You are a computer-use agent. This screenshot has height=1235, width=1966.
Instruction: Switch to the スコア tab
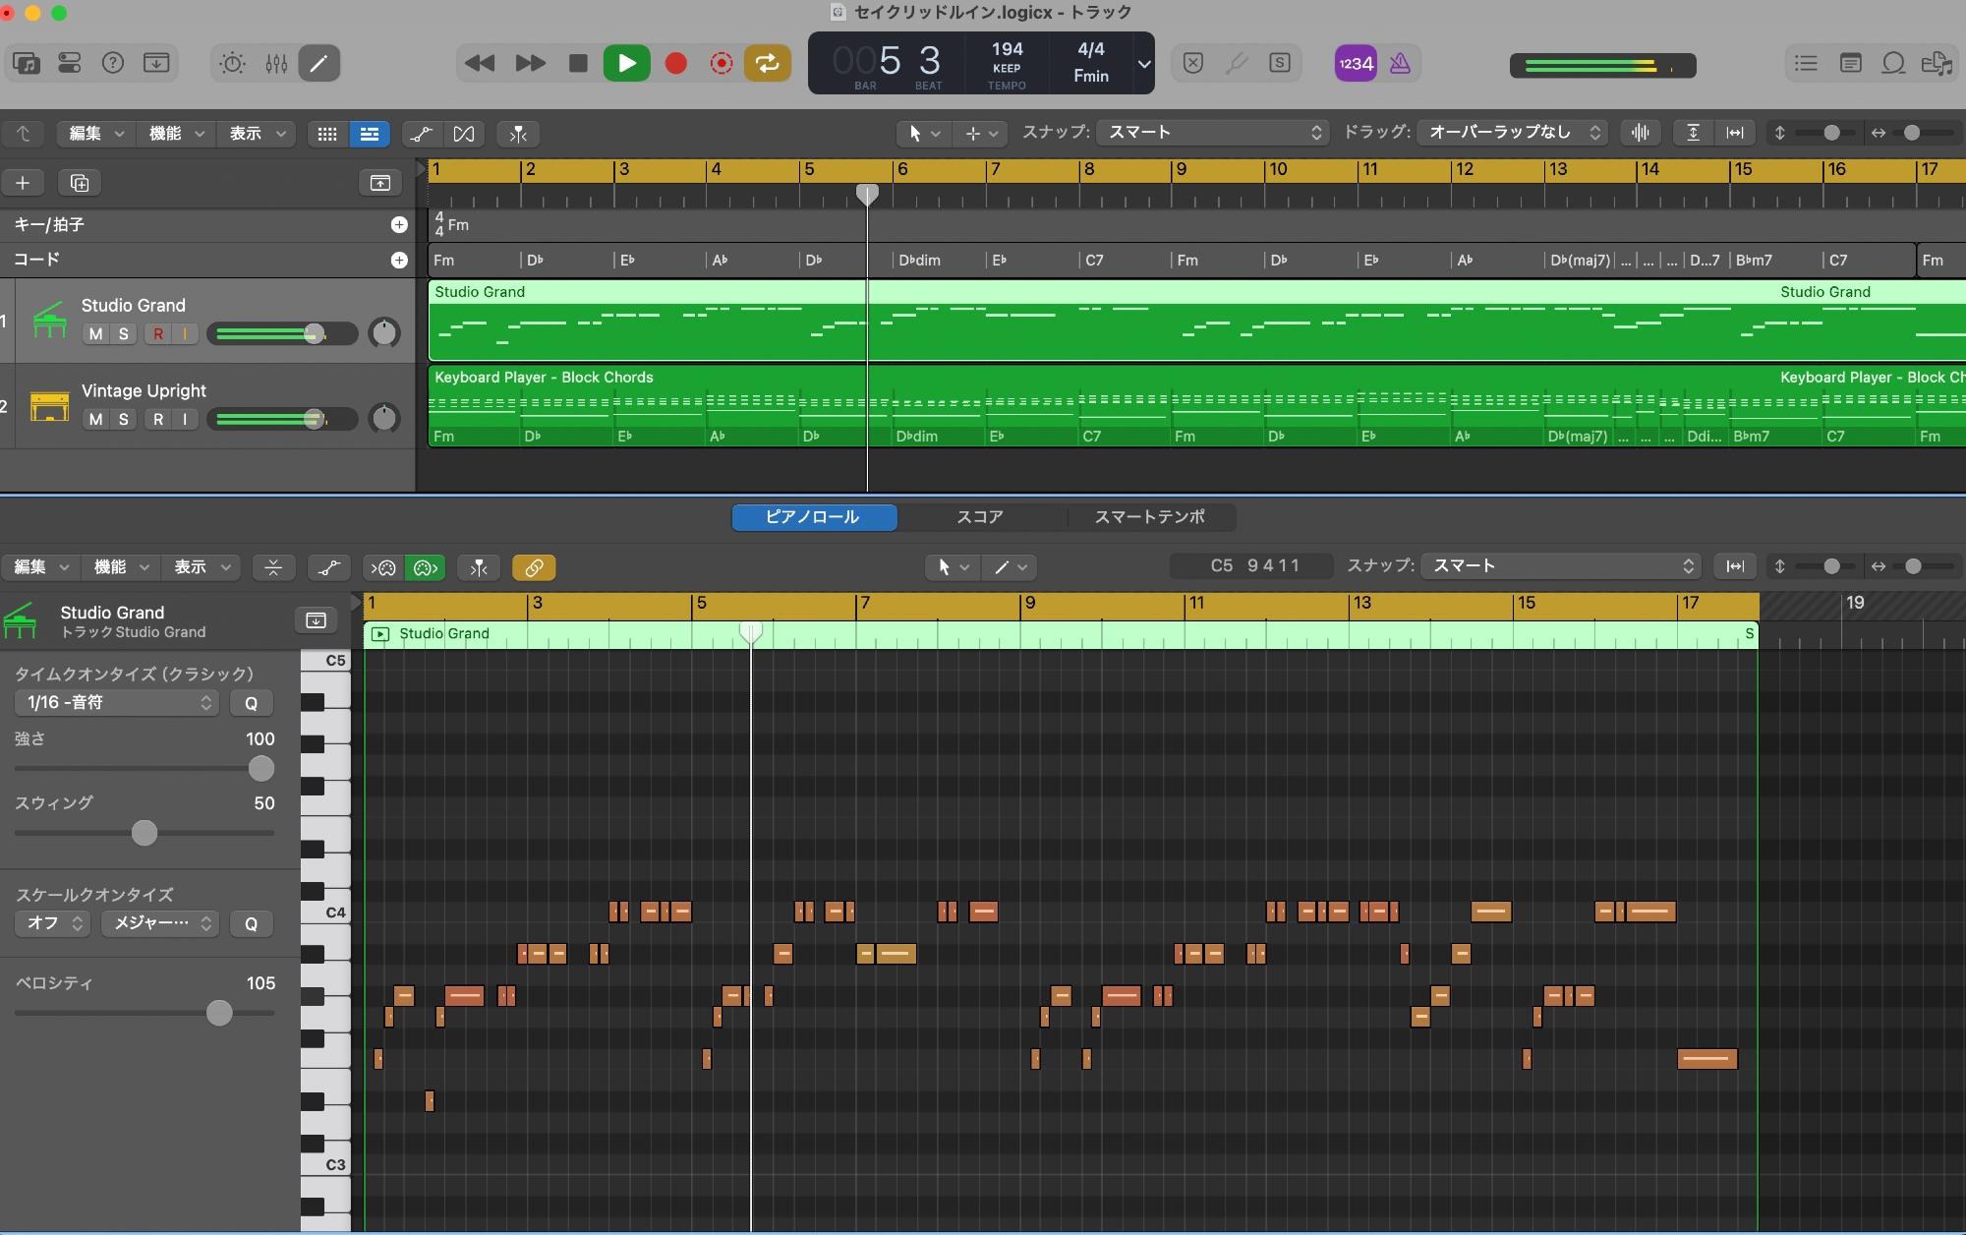pyautogui.click(x=980, y=517)
